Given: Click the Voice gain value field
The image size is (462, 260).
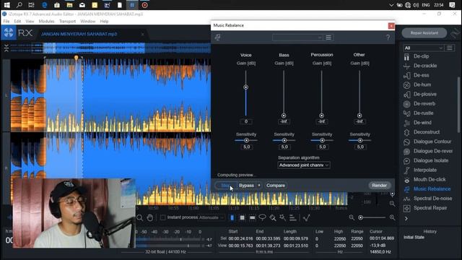Looking at the screenshot, I should pos(246,121).
